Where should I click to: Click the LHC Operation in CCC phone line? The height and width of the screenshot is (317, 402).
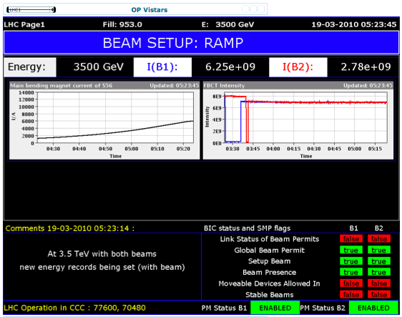pyautogui.click(x=74, y=308)
